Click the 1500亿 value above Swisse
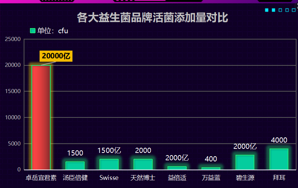This screenshot has height=188, width=298. (x=109, y=150)
